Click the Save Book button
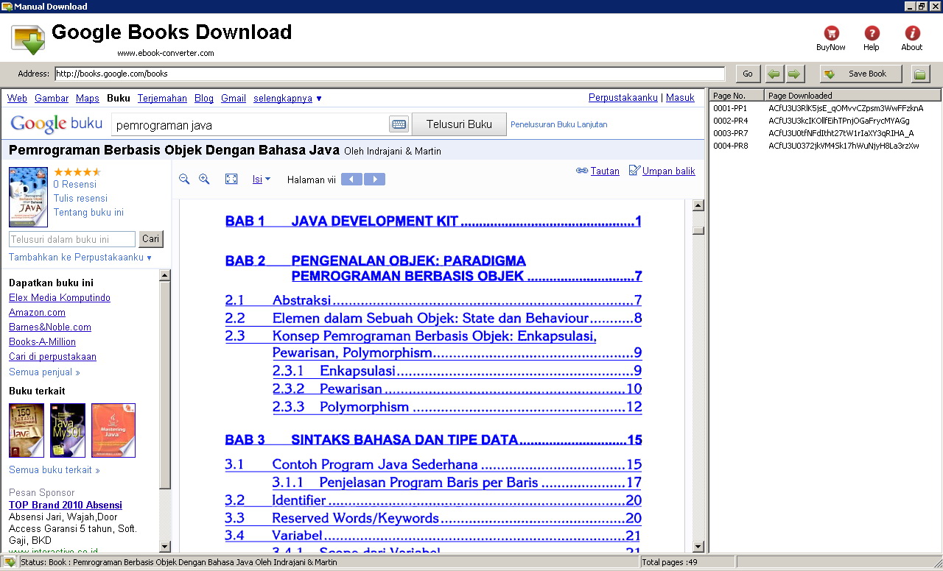943x571 pixels. [x=860, y=74]
